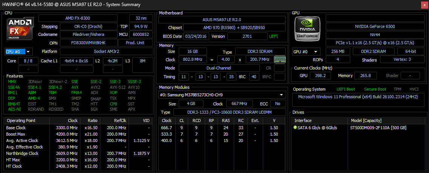The width and height of the screenshot is (429, 173).
Task: Click the MMX feature label
Action: pyautogui.click(x=12, y=82)
